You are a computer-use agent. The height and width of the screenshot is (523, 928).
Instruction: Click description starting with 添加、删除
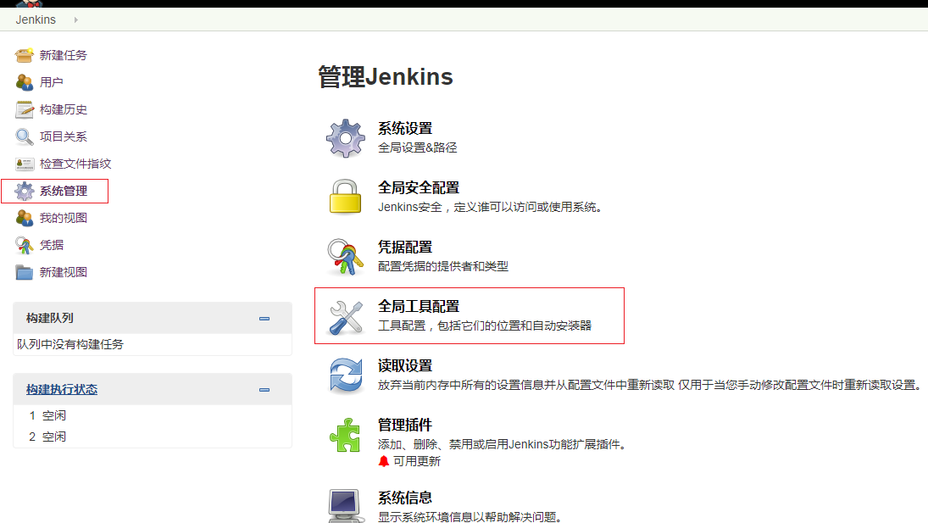(x=503, y=444)
